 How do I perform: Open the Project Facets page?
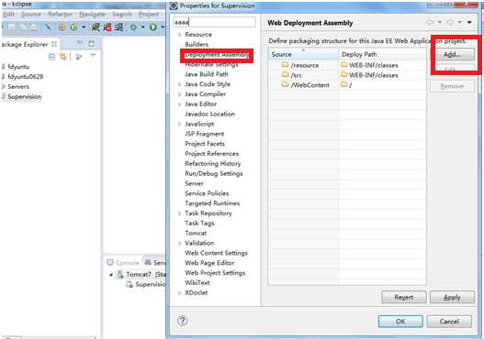click(205, 144)
